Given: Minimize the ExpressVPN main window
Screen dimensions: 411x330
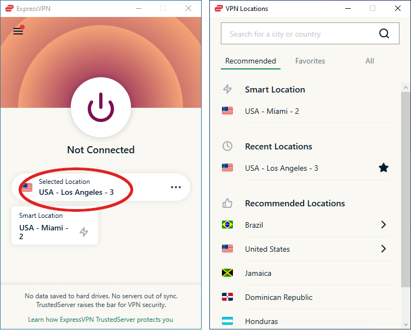Looking at the screenshot, I should [139, 8].
